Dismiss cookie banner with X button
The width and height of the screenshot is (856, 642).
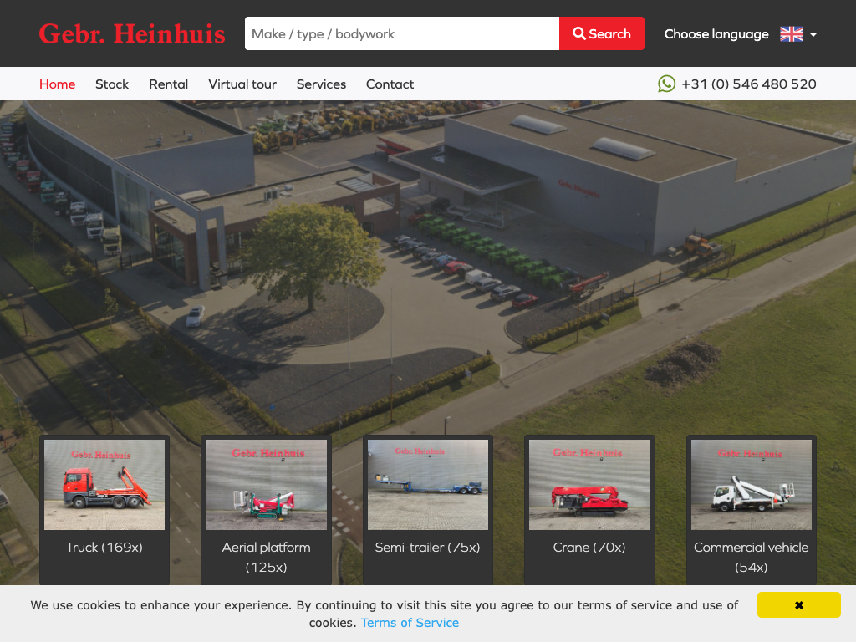pyautogui.click(x=798, y=605)
